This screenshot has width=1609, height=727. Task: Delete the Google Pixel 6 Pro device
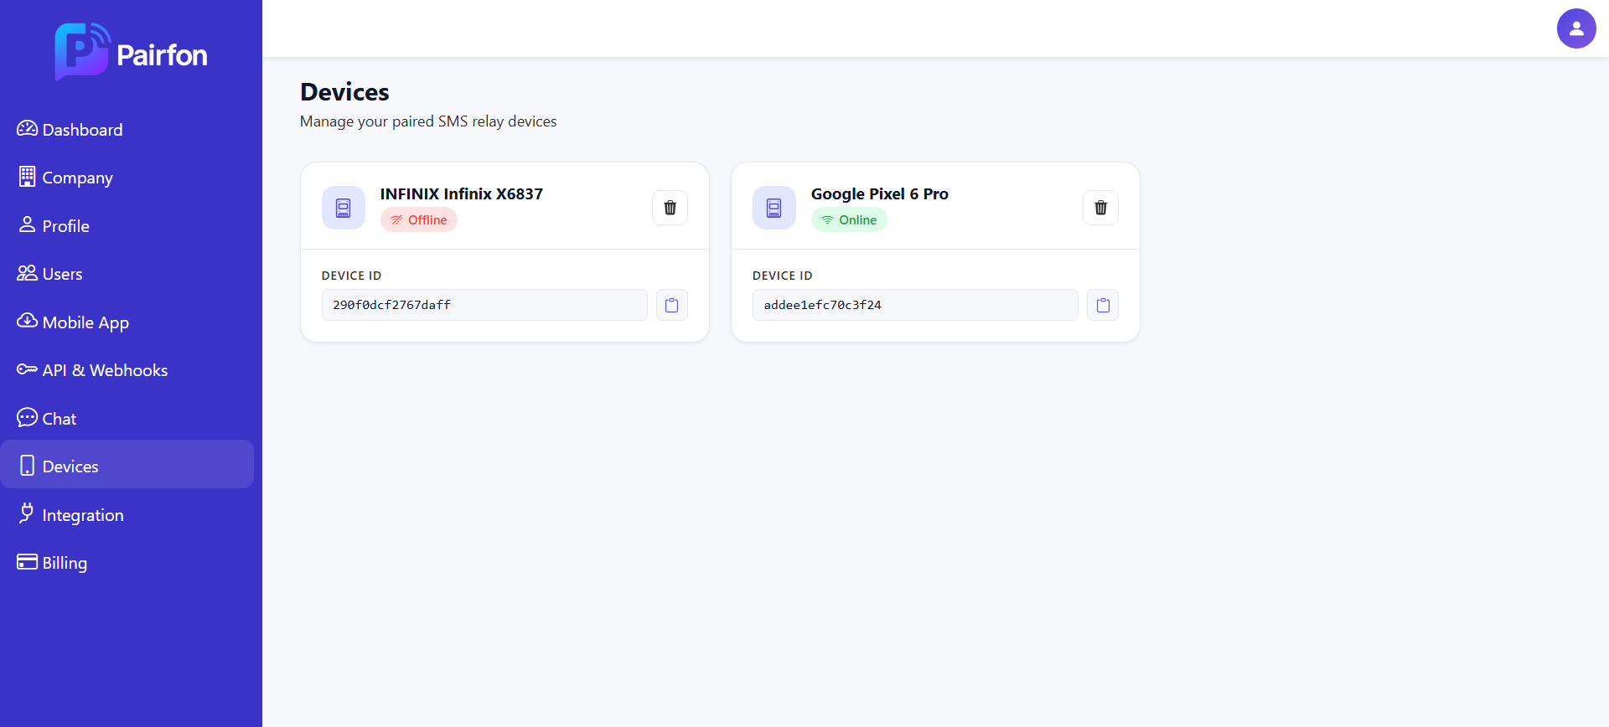pyautogui.click(x=1100, y=208)
